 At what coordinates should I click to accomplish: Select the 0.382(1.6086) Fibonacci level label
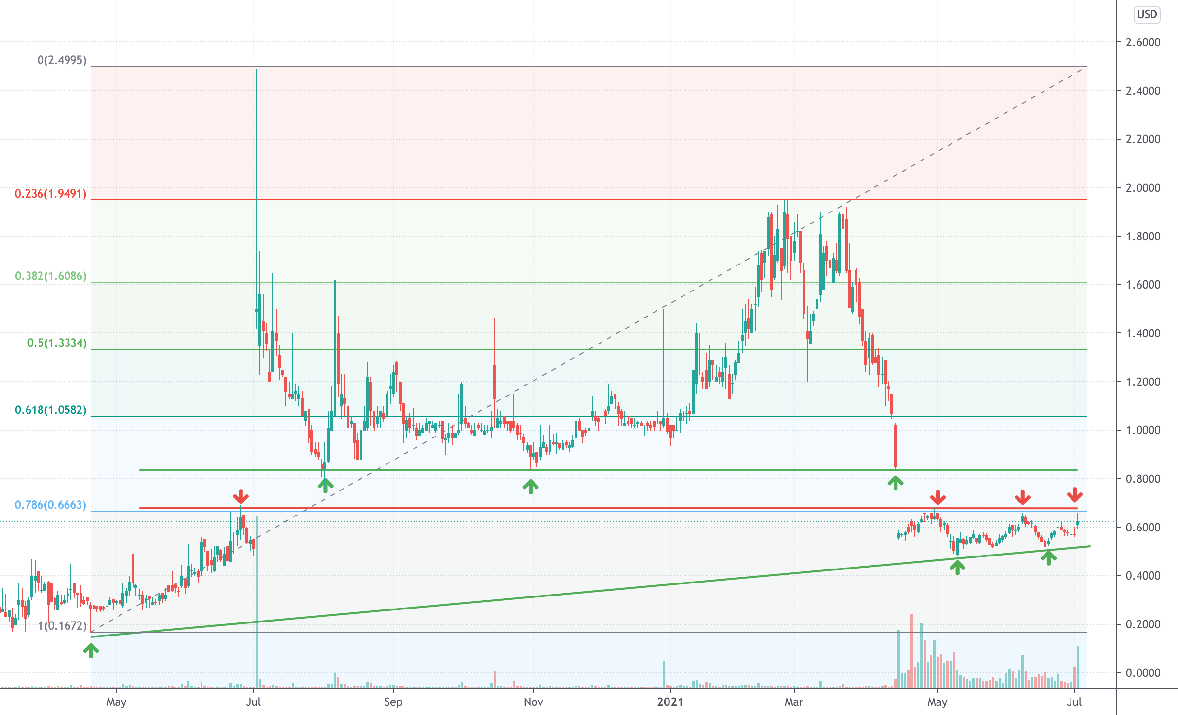tap(51, 276)
